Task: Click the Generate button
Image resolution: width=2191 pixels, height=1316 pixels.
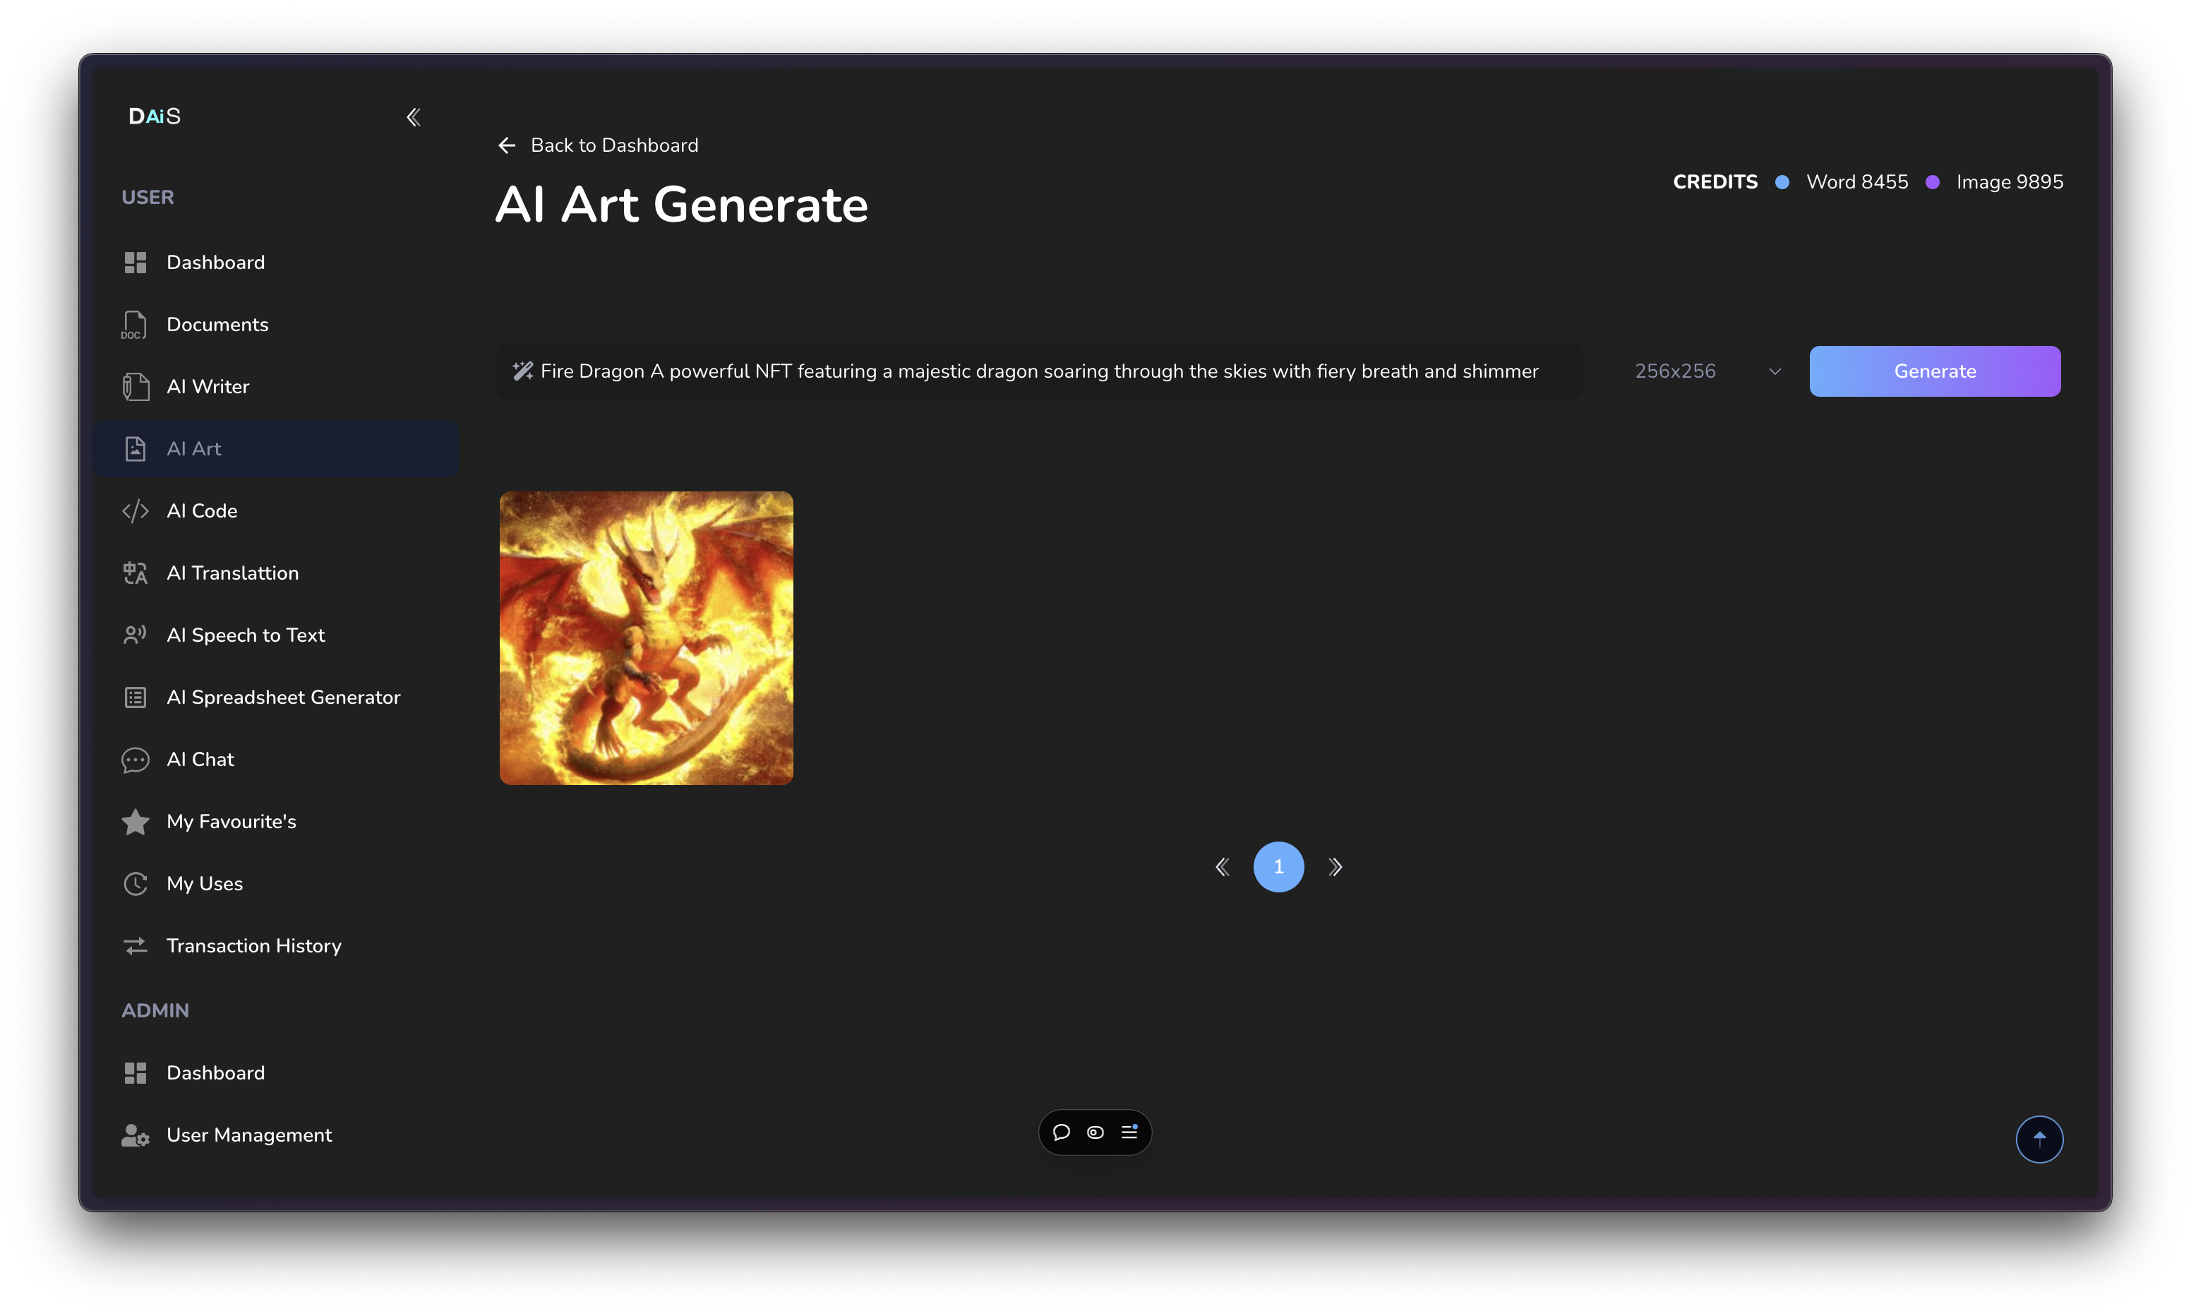Action: (x=1934, y=371)
